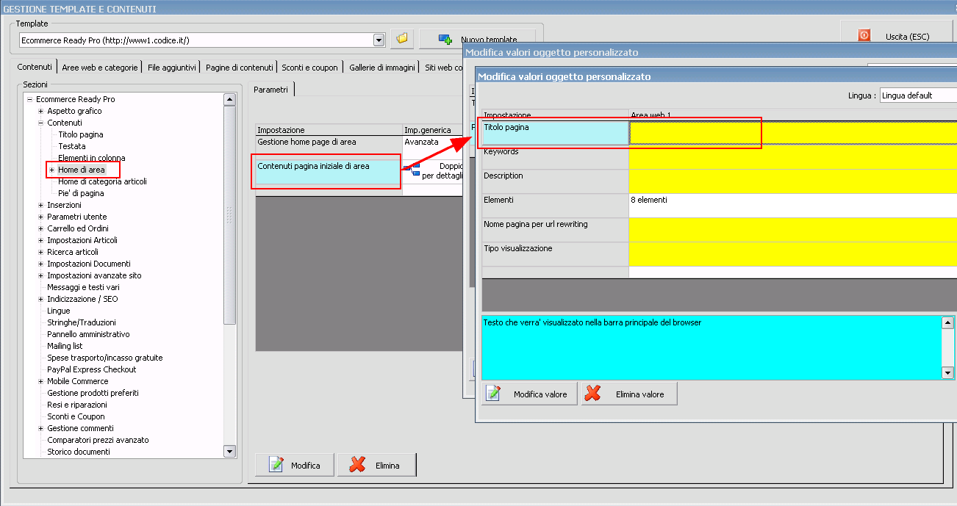The image size is (957, 506).
Task: Open the Lingua dropdown
Action: (x=918, y=95)
